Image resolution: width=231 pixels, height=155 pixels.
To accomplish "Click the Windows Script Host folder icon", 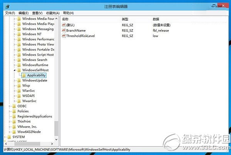I will click(x=19, y=54).
